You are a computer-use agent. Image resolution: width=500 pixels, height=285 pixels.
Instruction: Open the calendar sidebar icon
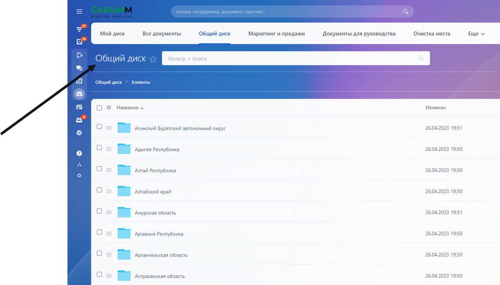[x=80, y=81]
